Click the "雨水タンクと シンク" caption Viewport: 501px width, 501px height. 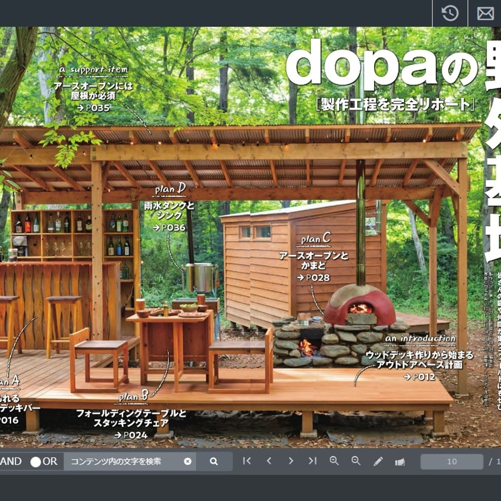tap(169, 211)
